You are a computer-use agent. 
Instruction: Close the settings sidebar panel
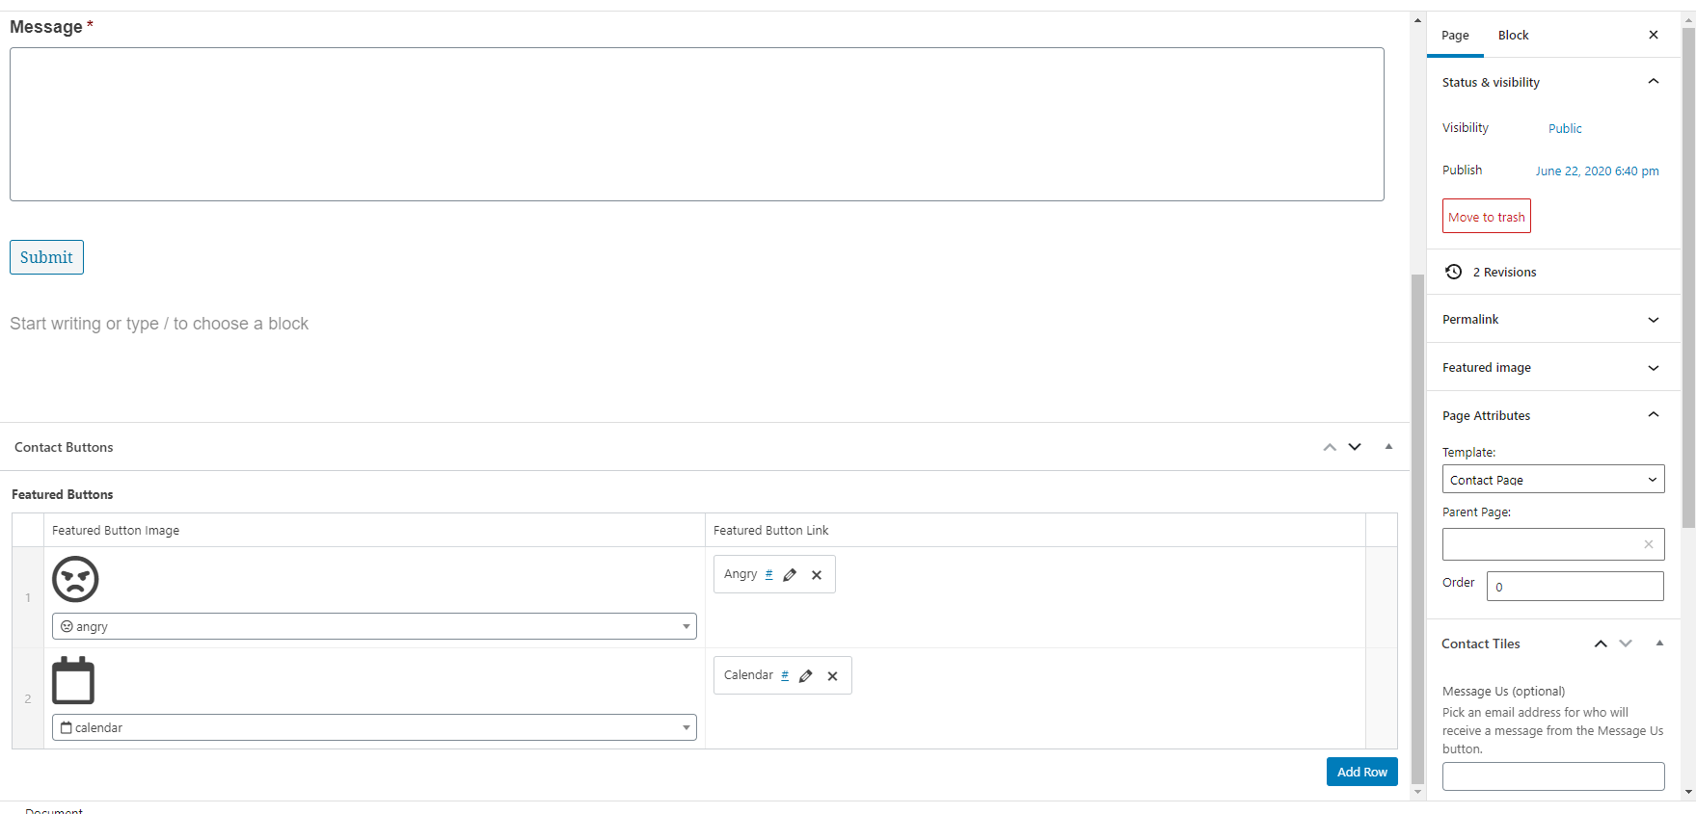coord(1654,35)
